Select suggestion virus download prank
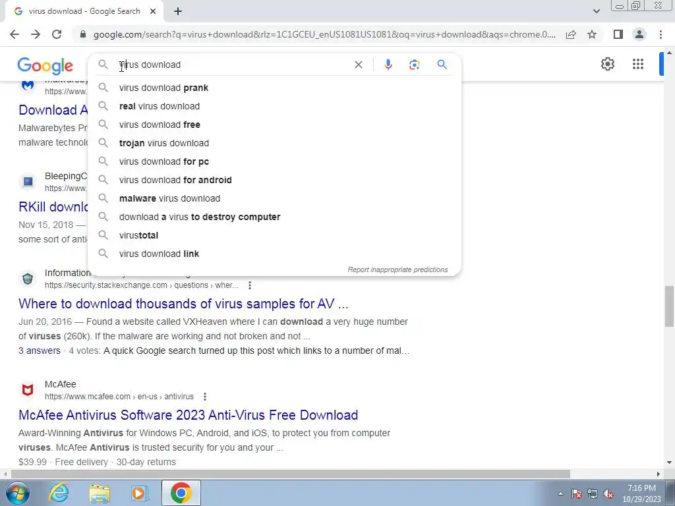Image resolution: width=675 pixels, height=506 pixels. (274, 88)
